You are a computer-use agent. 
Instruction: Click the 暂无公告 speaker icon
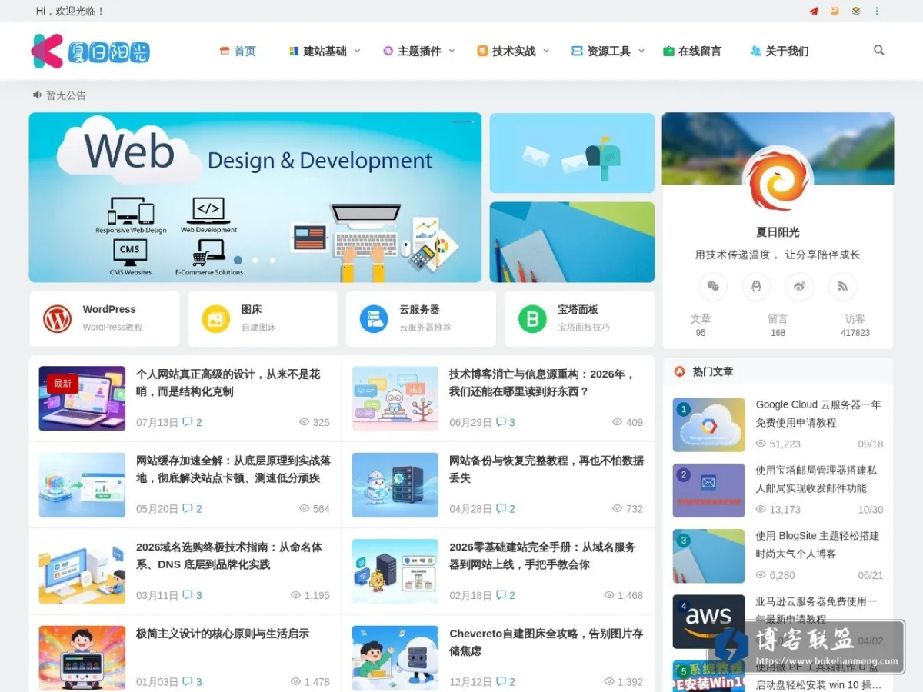[x=37, y=95]
